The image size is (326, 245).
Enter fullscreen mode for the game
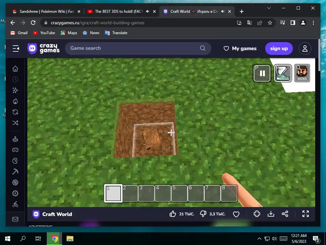click(x=305, y=214)
